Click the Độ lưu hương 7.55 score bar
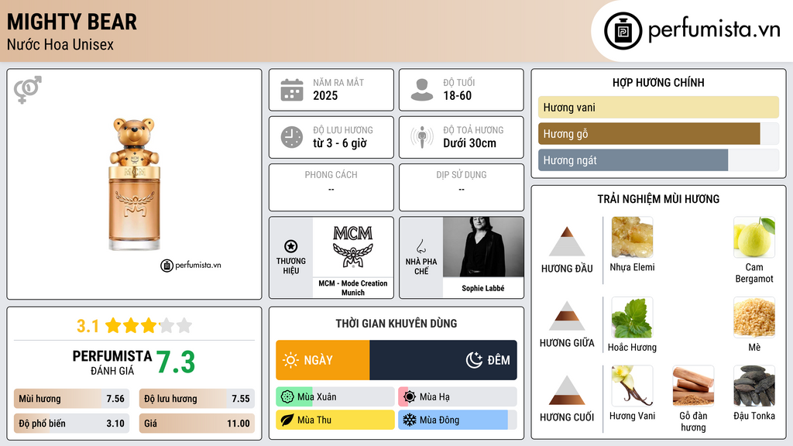This screenshot has height=446, width=793. pos(197,399)
